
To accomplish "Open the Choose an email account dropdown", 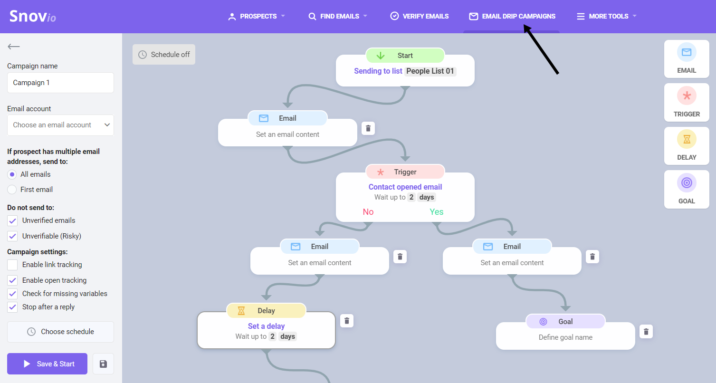I will click(x=60, y=125).
